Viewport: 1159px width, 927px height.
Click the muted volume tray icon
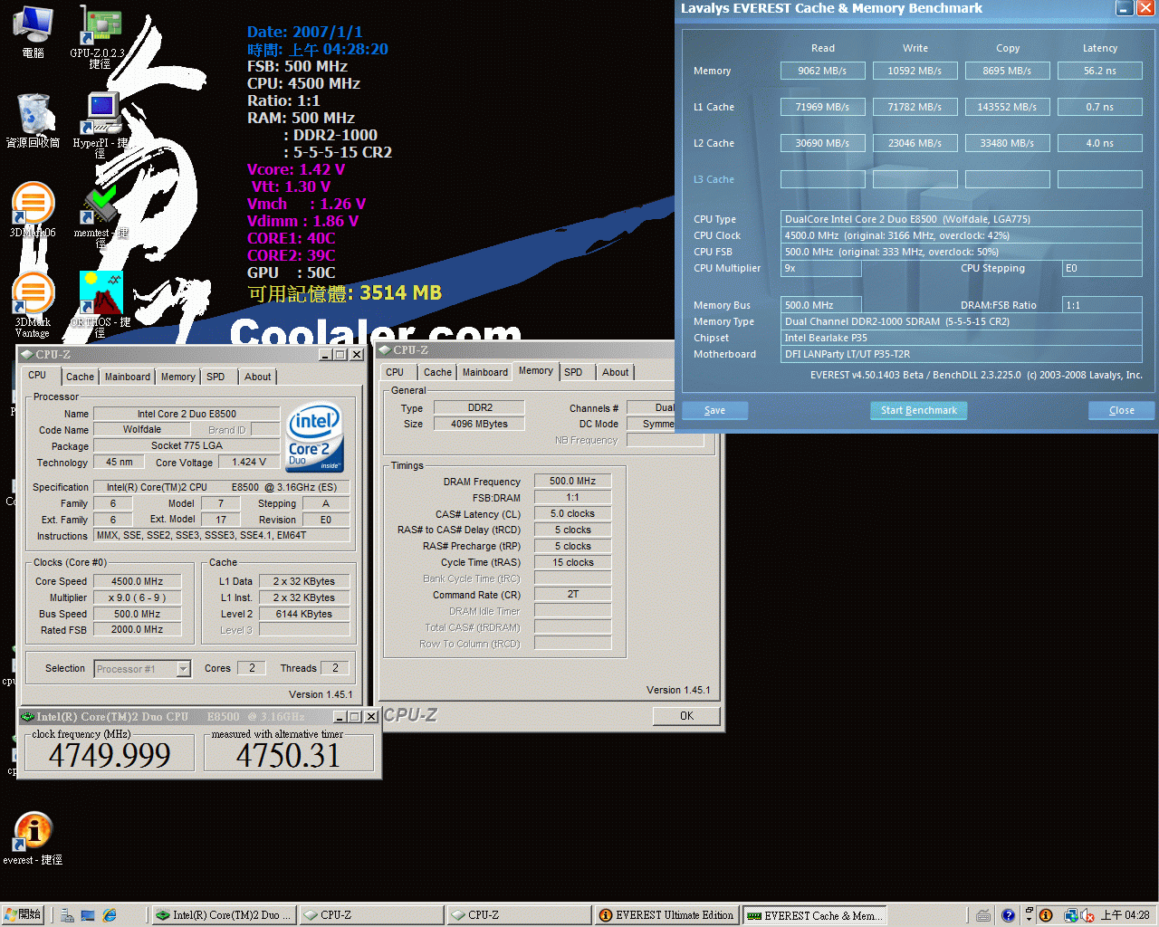pos(1087,915)
